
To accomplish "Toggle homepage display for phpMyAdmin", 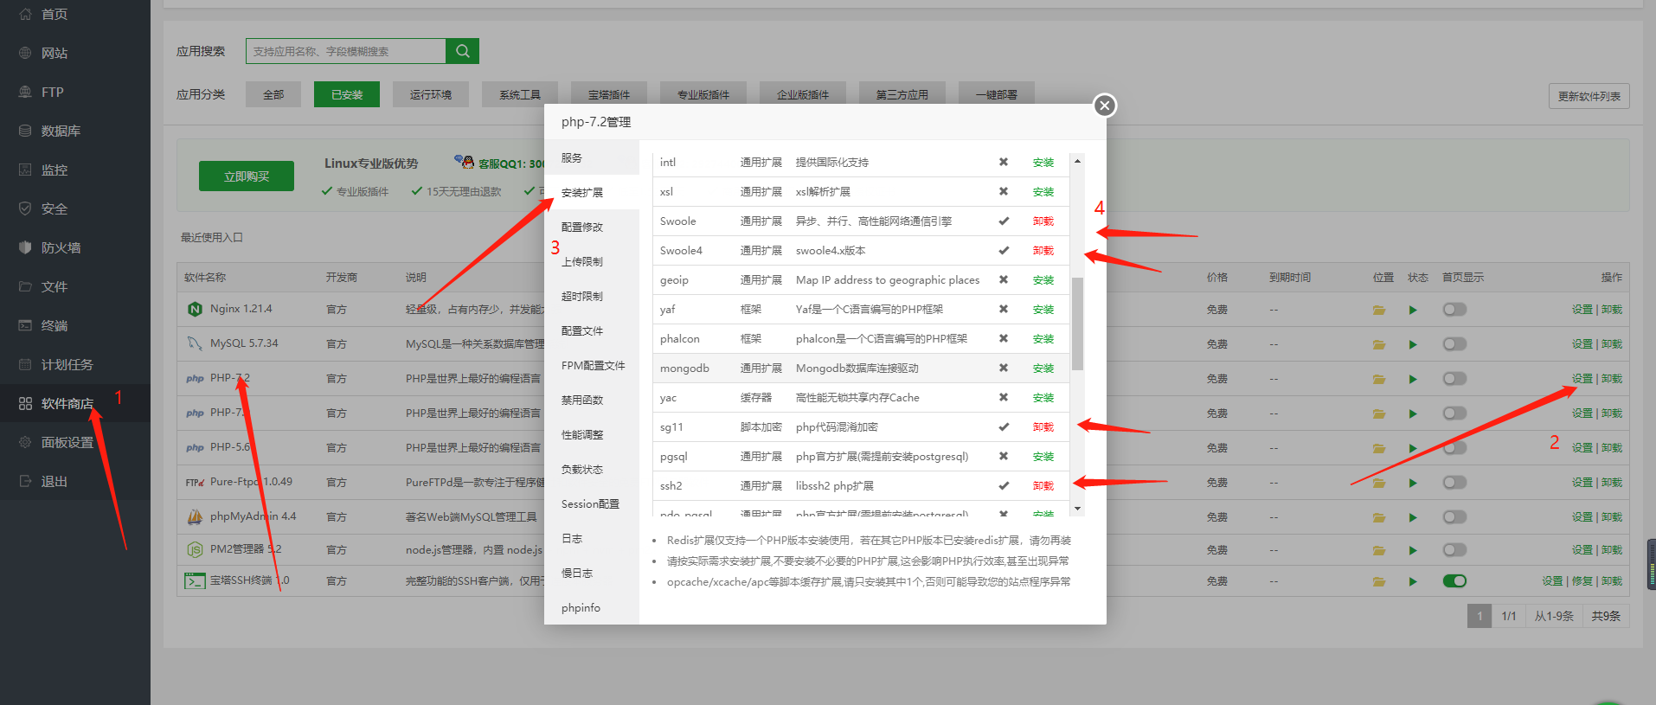I will [1454, 516].
